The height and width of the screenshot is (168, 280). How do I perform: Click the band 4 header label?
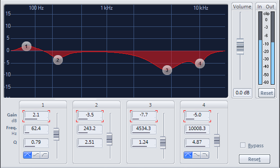[x=204, y=105]
